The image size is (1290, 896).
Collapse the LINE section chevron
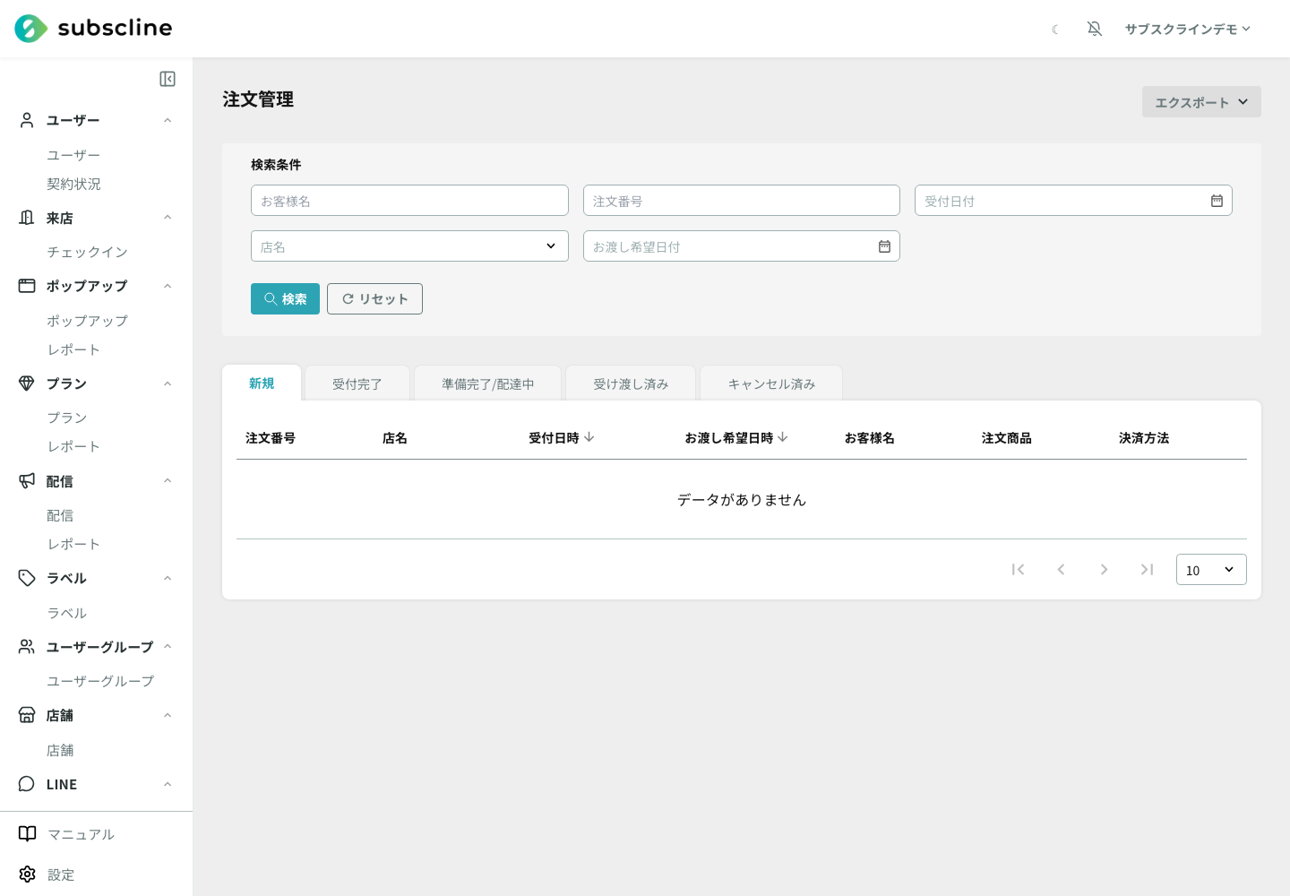tap(168, 784)
